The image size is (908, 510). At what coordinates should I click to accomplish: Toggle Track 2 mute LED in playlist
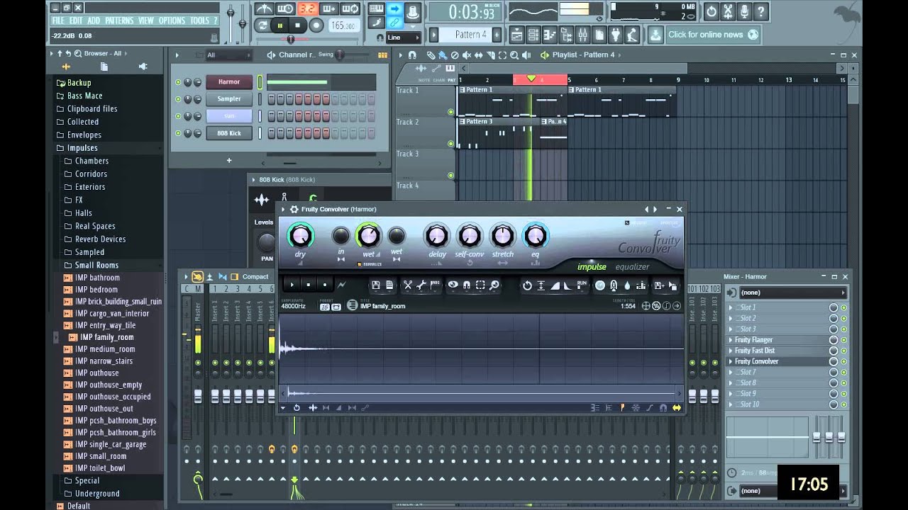[450, 144]
